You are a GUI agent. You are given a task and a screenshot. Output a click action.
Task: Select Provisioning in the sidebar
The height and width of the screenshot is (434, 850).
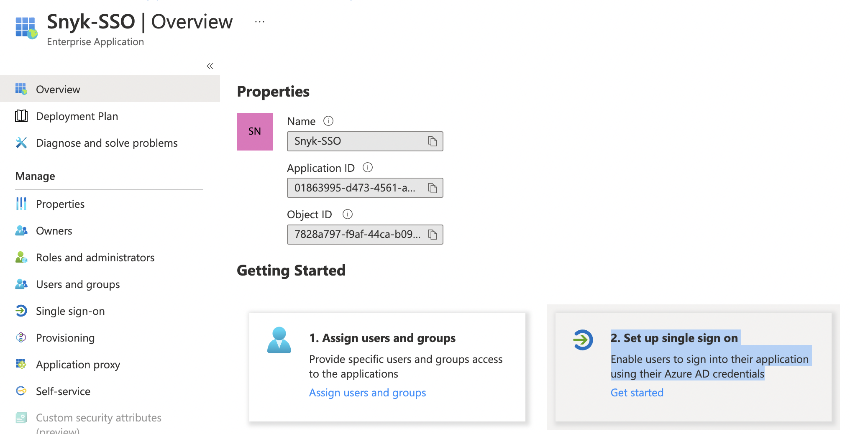[65, 337]
